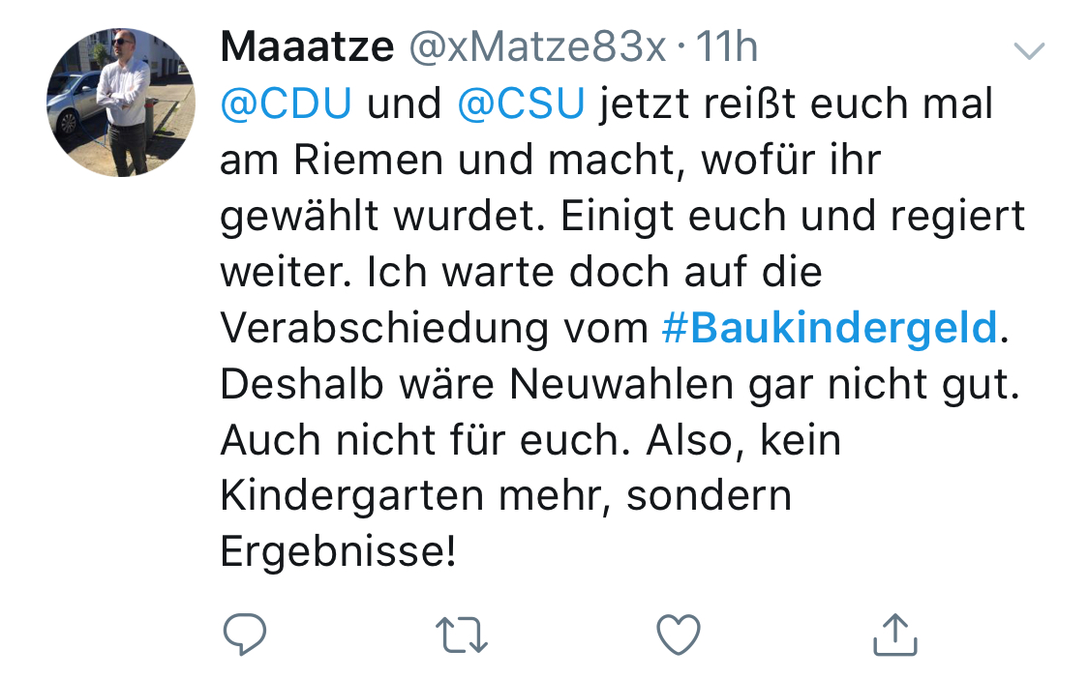
Task: Open Maaatze's profile picture
Action: coord(121,103)
